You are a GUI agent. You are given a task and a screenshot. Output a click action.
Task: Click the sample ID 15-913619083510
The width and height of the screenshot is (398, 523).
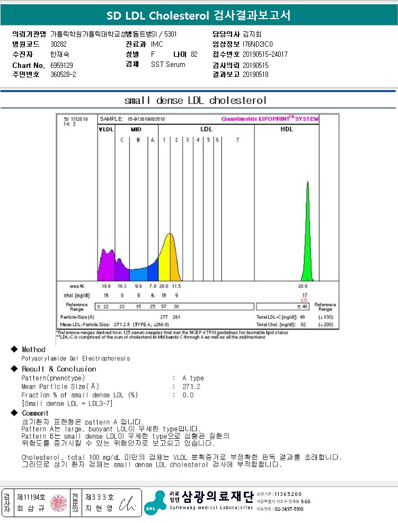tap(146, 119)
